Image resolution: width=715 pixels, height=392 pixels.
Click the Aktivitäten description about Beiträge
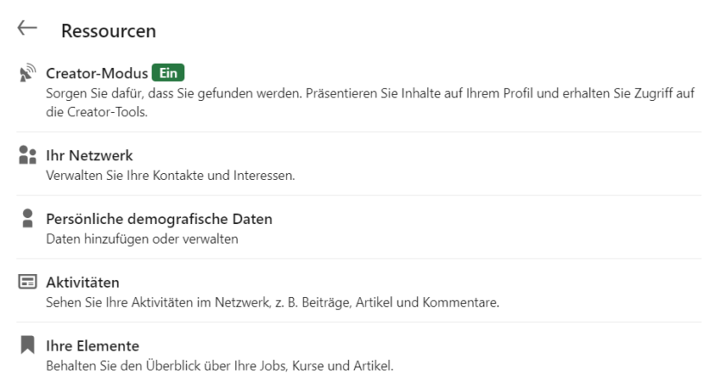tap(272, 303)
